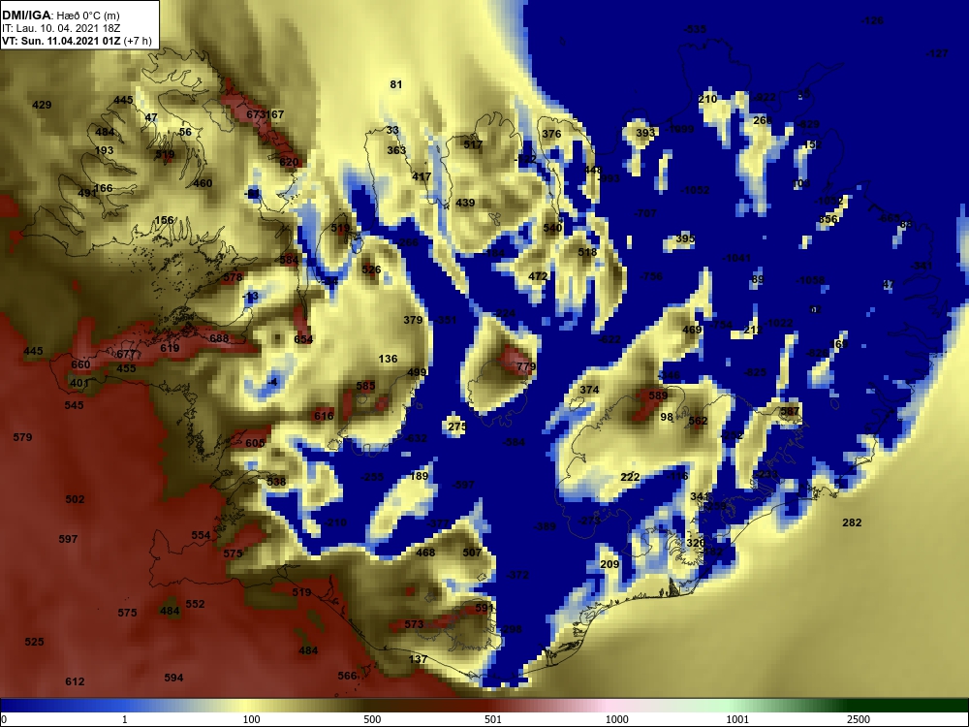Click the map value '502'
The height and width of the screenshot is (727, 969).
75,499
